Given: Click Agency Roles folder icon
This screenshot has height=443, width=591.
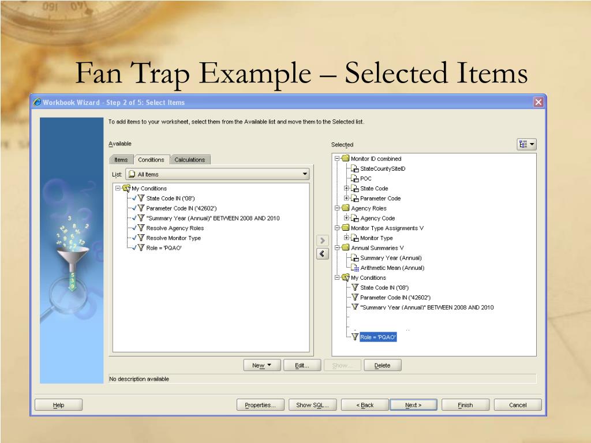Looking at the screenshot, I should point(346,208).
